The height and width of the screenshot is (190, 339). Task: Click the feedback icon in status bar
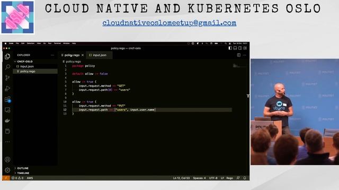pos(238,178)
